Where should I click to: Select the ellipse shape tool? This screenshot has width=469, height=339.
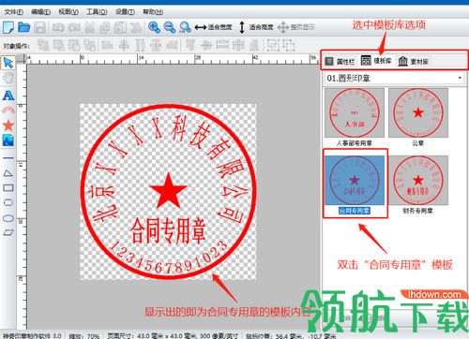tap(8, 218)
